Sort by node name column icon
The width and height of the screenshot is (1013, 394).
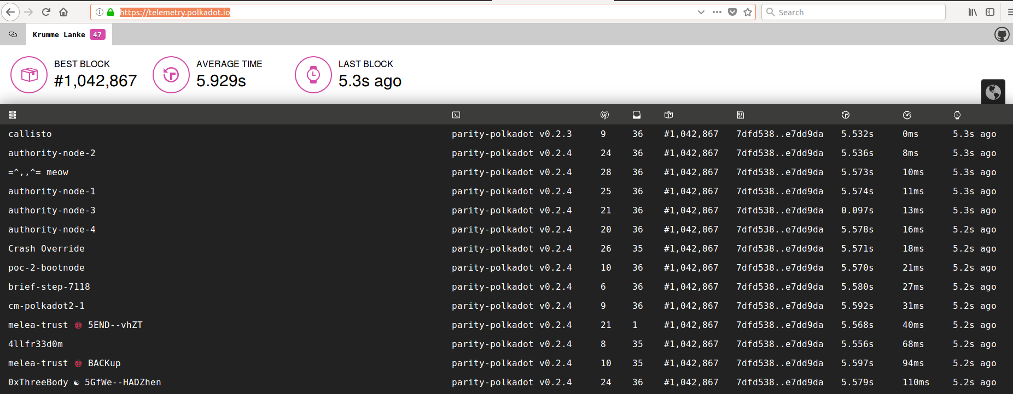tap(13, 115)
